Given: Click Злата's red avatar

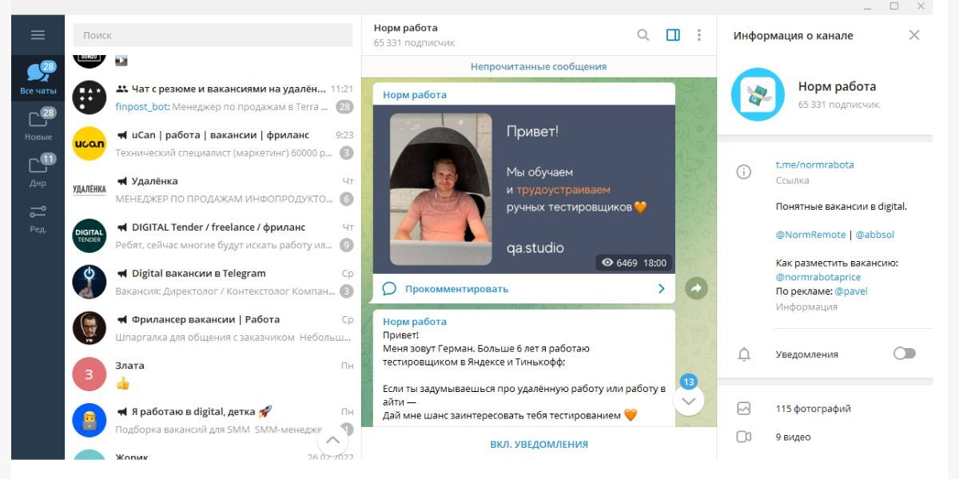Looking at the screenshot, I should pyautogui.click(x=90, y=374).
